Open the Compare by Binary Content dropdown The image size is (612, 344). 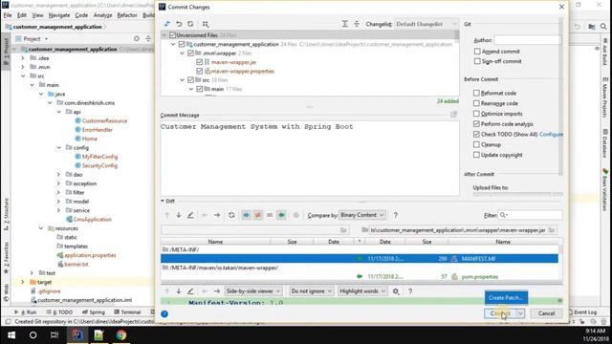click(x=362, y=215)
